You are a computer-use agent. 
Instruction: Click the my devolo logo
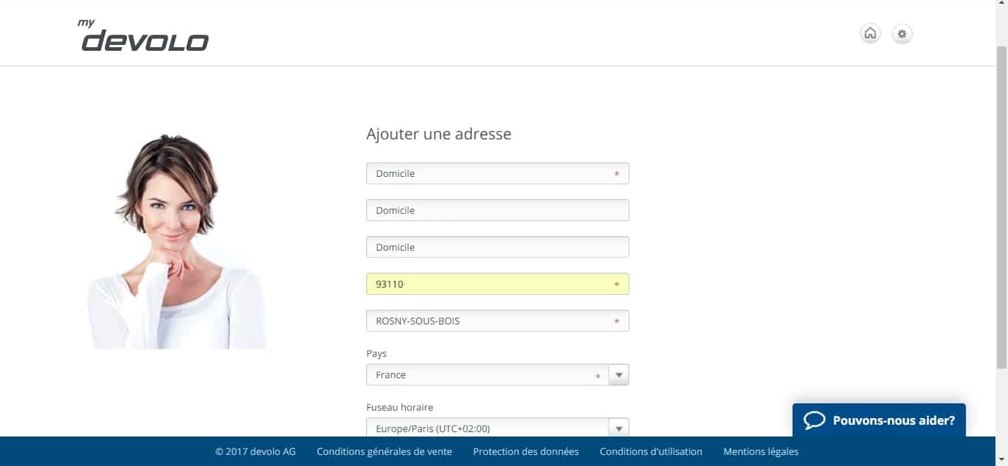(145, 35)
